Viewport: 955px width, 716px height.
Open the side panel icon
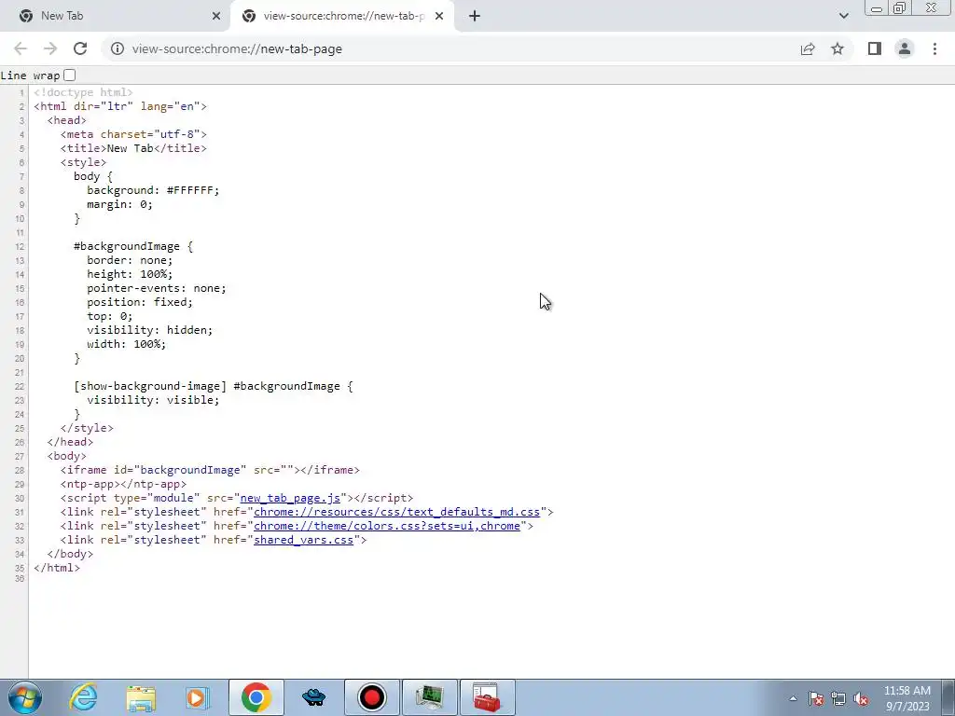coord(875,48)
